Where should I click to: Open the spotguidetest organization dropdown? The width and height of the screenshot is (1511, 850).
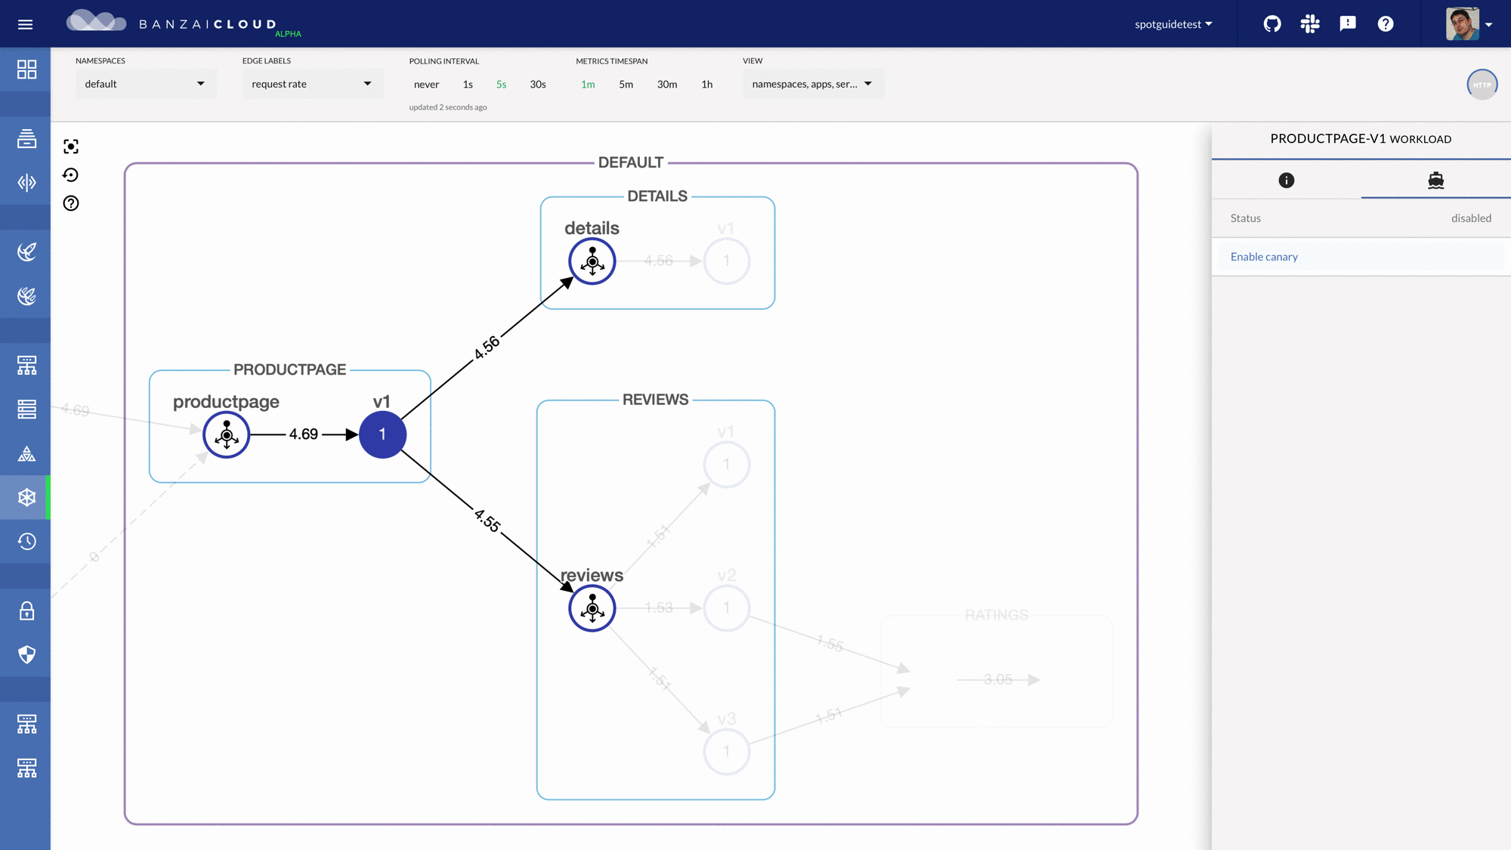click(x=1173, y=24)
